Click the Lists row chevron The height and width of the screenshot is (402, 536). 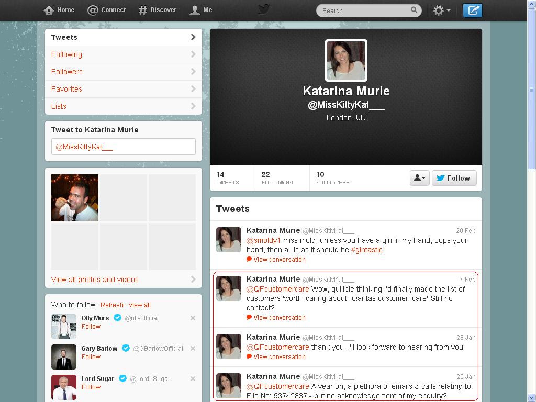tap(193, 106)
